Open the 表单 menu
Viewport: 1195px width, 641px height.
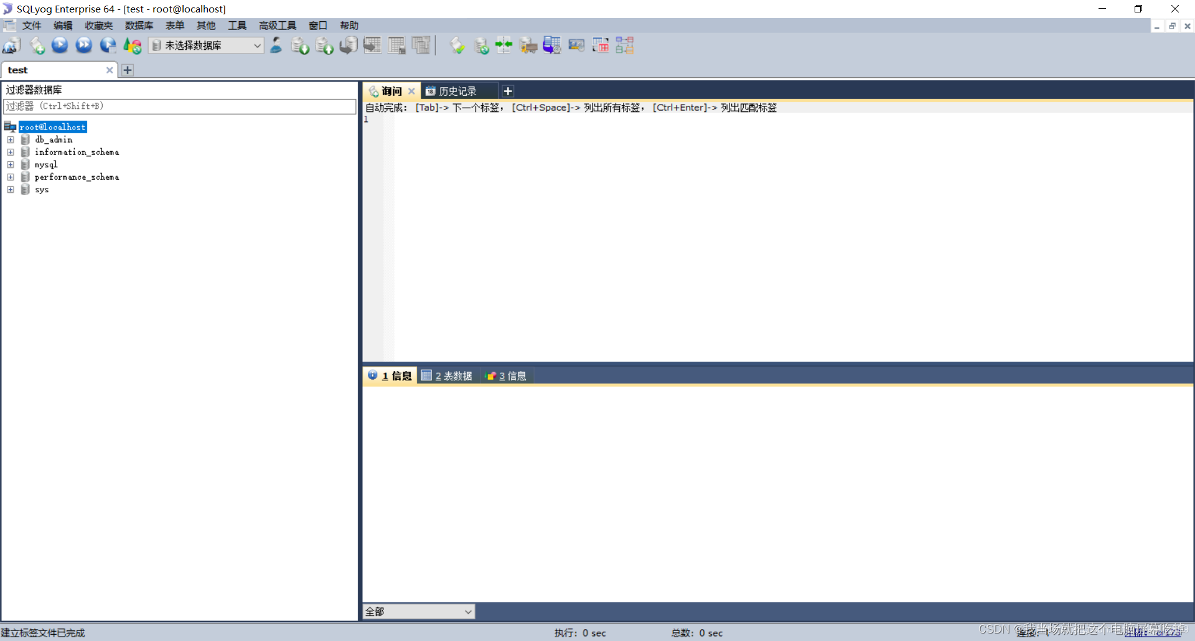point(175,26)
